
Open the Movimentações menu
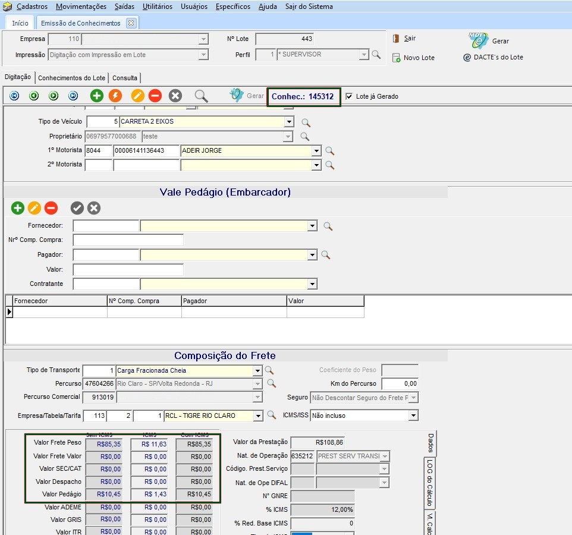click(x=81, y=7)
